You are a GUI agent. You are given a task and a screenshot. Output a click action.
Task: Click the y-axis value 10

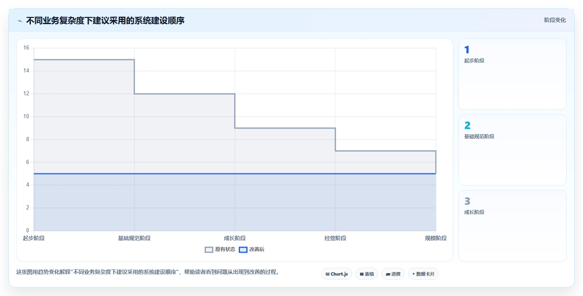(26, 117)
